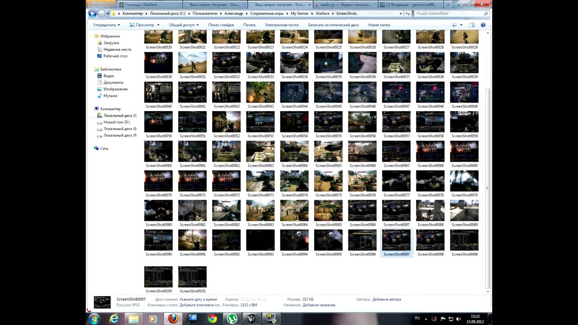
Task: Open the Загрузки favorites folder
Action: [x=111, y=43]
